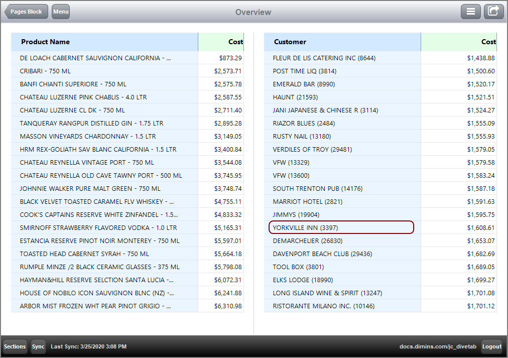Image resolution: width=508 pixels, height=358 pixels.
Task: Open the hamburger list menu icon
Action: 470,11
